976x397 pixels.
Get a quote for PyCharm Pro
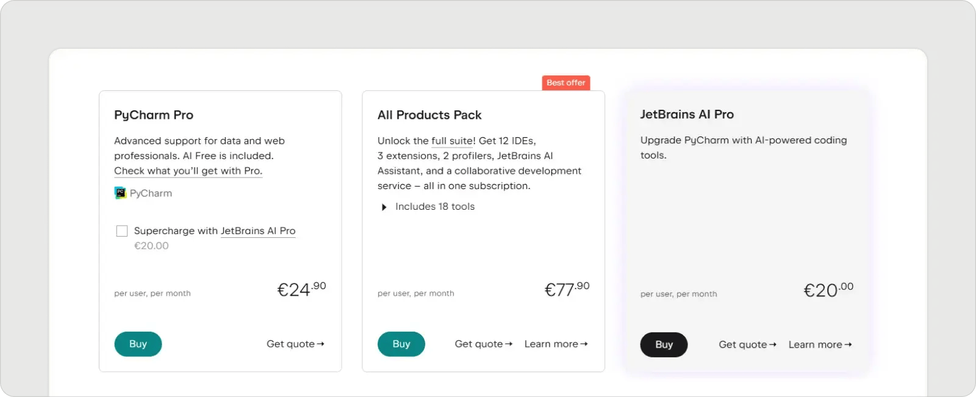point(295,344)
